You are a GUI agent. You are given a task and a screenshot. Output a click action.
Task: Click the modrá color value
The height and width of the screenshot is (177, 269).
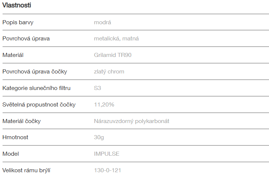click(103, 22)
